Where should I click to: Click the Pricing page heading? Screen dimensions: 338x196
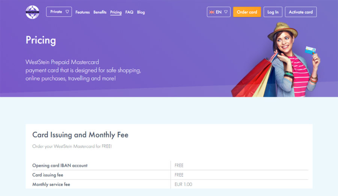tap(41, 40)
